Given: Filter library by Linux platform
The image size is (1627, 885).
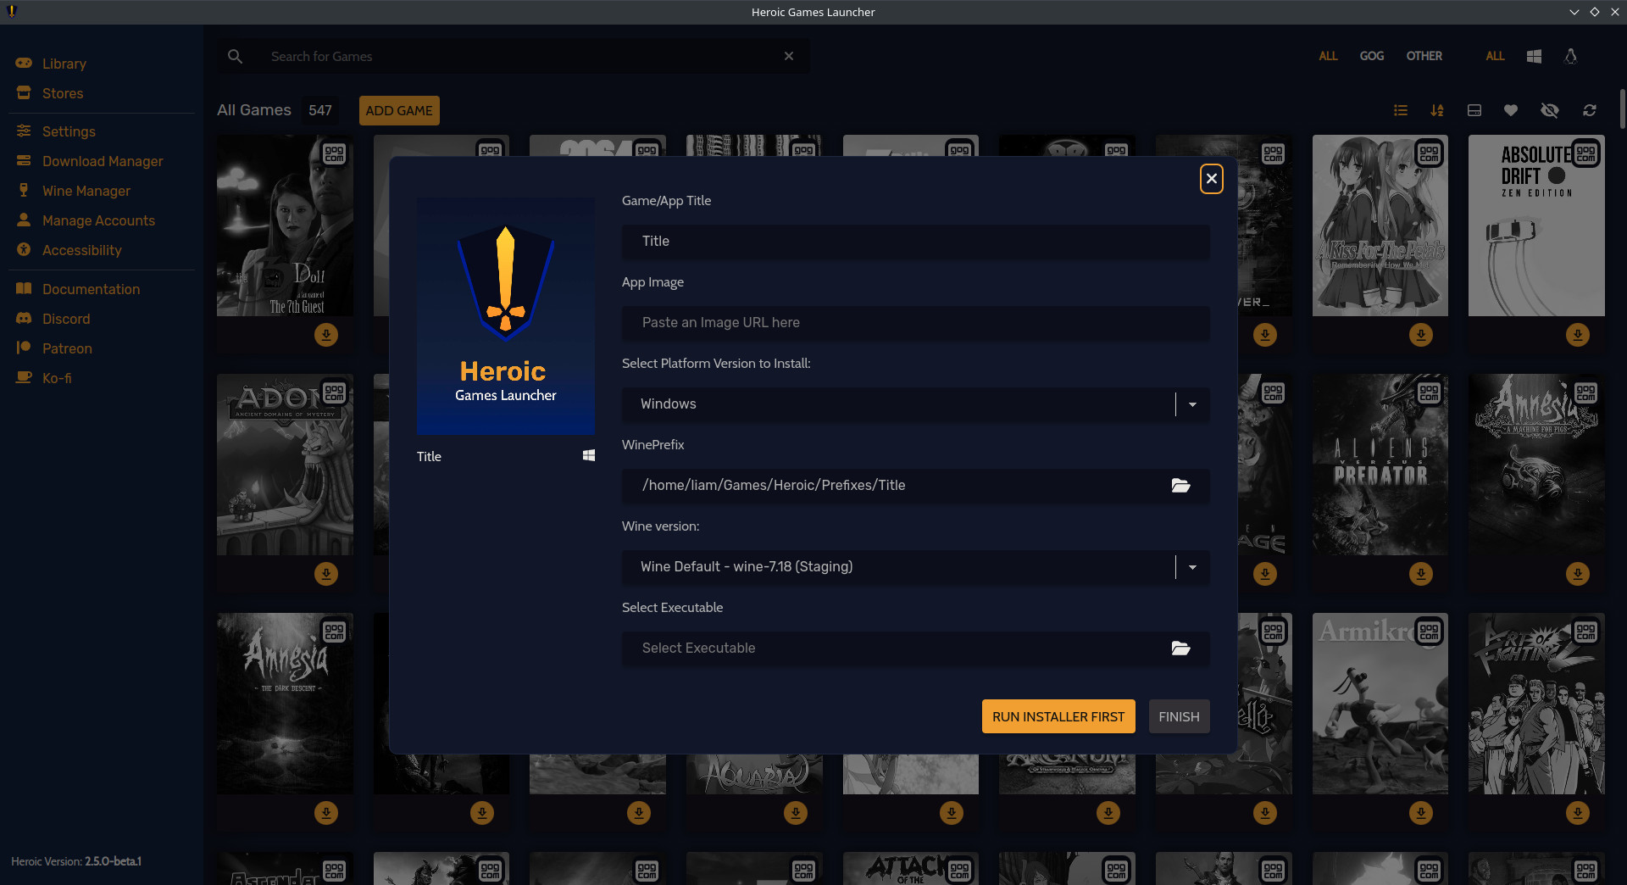Looking at the screenshot, I should pyautogui.click(x=1570, y=56).
